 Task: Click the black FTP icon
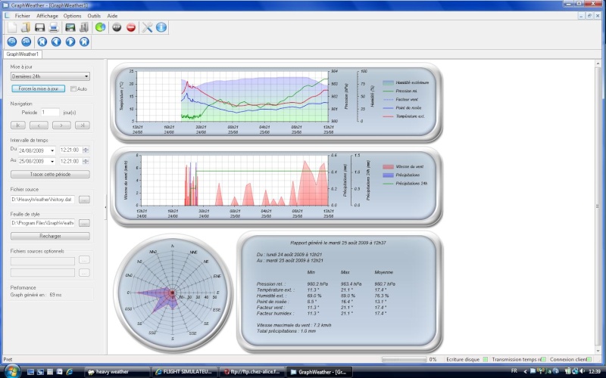117,27
